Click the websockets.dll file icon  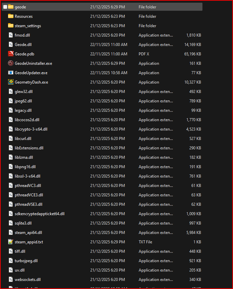coord(11,279)
